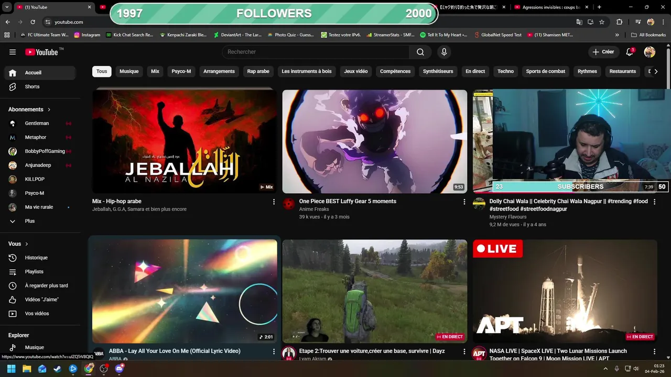Viewport: 671px width, 377px height.
Task: Open À regarder plus tard
Action: pos(40,286)
